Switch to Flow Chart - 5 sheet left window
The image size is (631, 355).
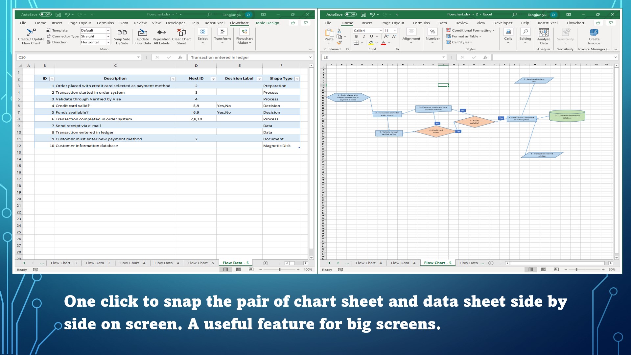[201, 263]
